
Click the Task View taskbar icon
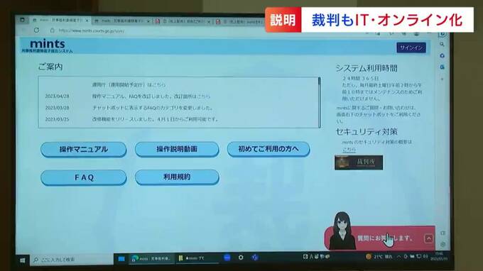pos(121,259)
